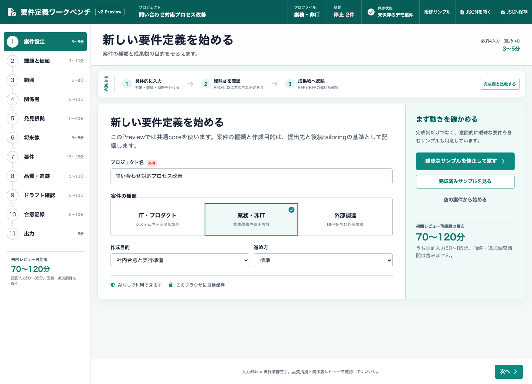Click the step 9 circle for ドラフト確認

13,195
